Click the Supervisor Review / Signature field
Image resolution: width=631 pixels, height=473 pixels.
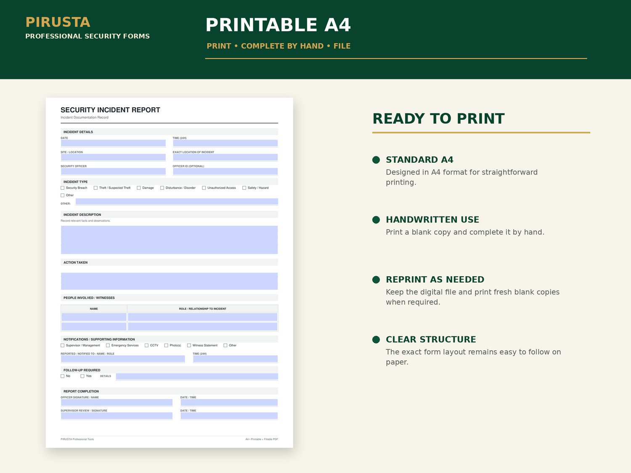[x=117, y=416]
